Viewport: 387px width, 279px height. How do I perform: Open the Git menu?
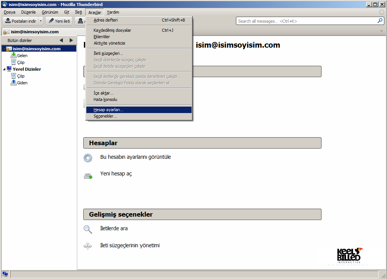tap(67, 12)
